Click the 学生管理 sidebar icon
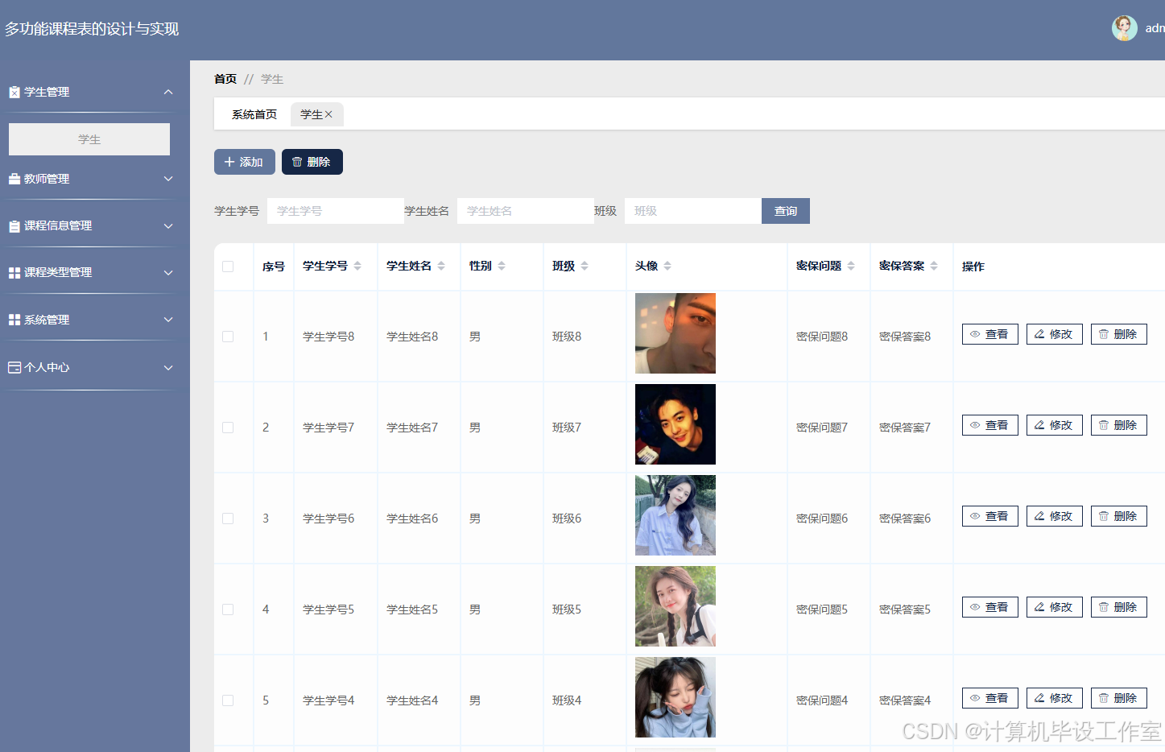 coord(14,91)
